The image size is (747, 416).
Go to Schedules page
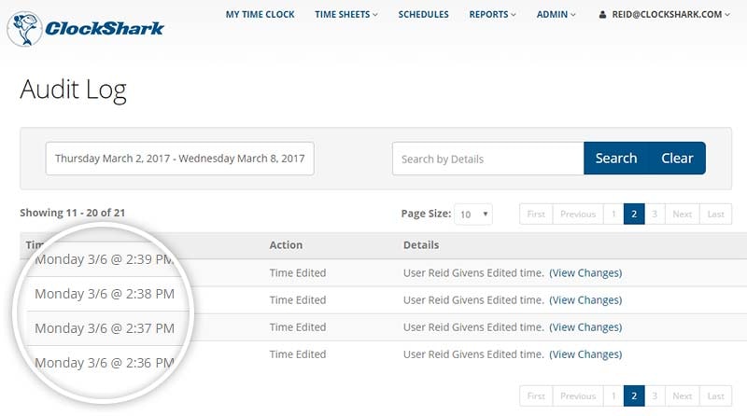tap(424, 15)
